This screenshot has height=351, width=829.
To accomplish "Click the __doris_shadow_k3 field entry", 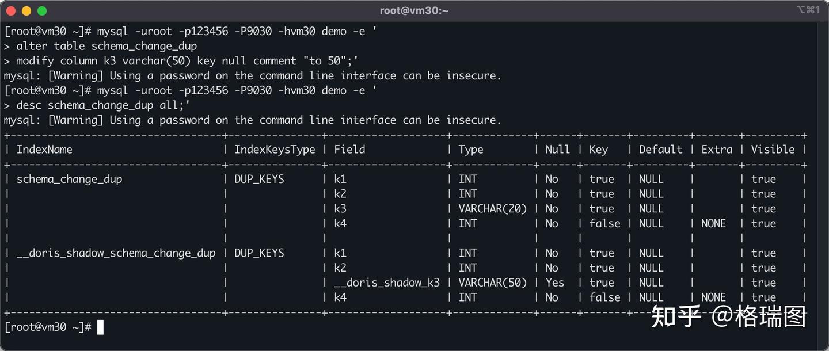I will [387, 283].
